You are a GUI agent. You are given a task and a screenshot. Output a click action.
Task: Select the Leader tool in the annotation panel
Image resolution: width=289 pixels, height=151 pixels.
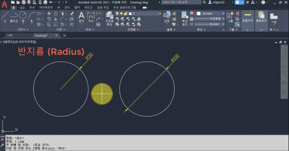(98, 19)
